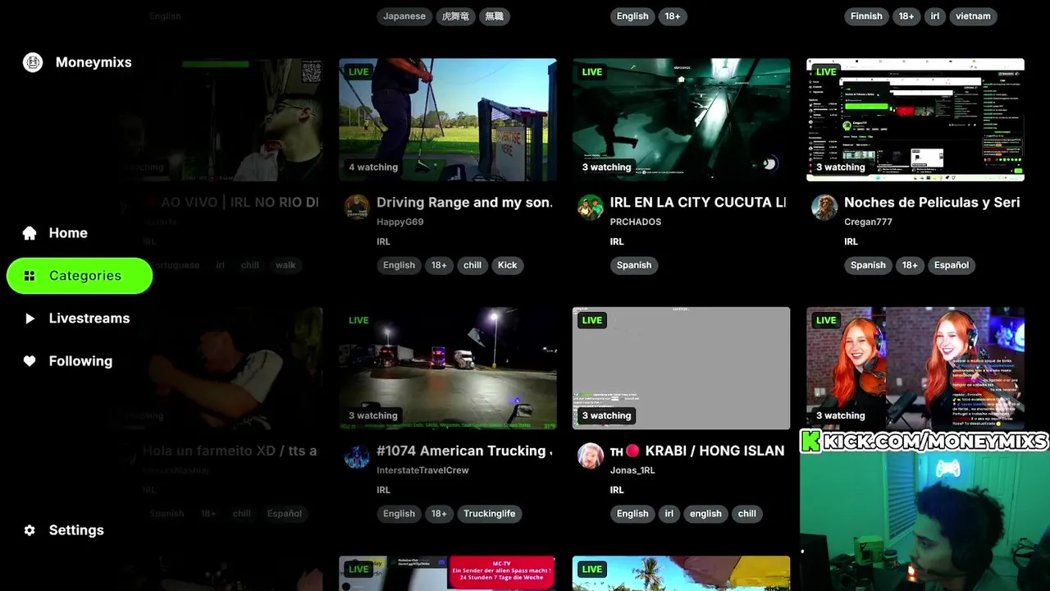The height and width of the screenshot is (591, 1050).
Task: Open the Moneymixs profile avatar icon
Action: pos(33,62)
